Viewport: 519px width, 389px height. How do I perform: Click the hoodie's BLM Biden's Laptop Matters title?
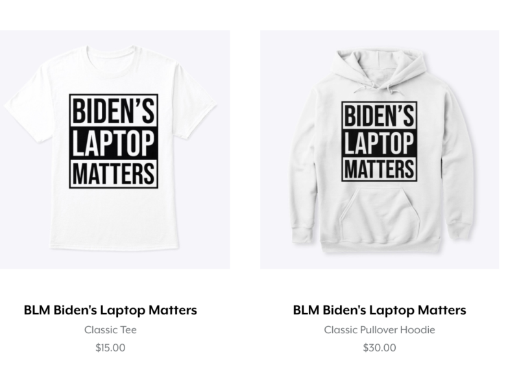click(380, 311)
